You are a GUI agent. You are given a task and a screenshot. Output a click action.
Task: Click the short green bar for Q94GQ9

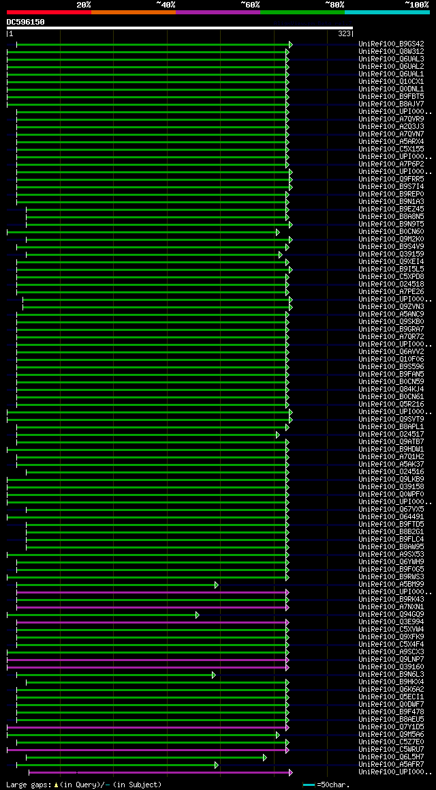tap(103, 615)
